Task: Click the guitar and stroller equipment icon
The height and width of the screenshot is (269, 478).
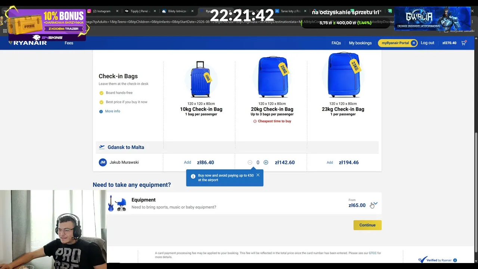Action: point(117,204)
